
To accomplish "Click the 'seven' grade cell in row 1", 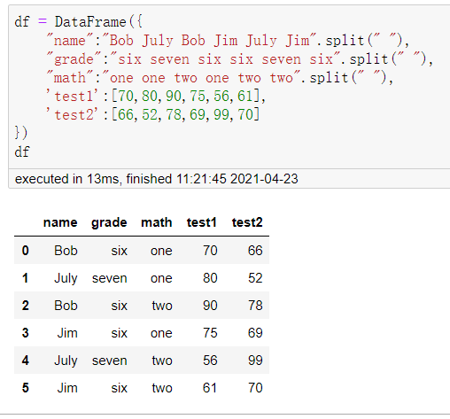I will point(110,278).
